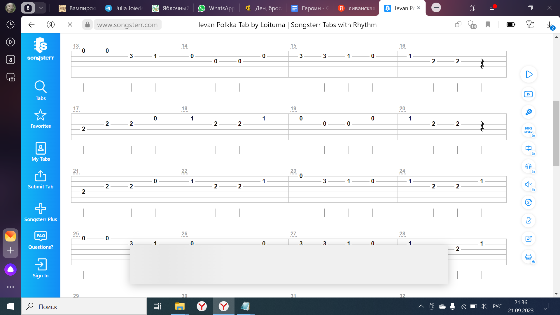The width and height of the screenshot is (560, 315).
Task: Stop loading the page
Action: 70,25
